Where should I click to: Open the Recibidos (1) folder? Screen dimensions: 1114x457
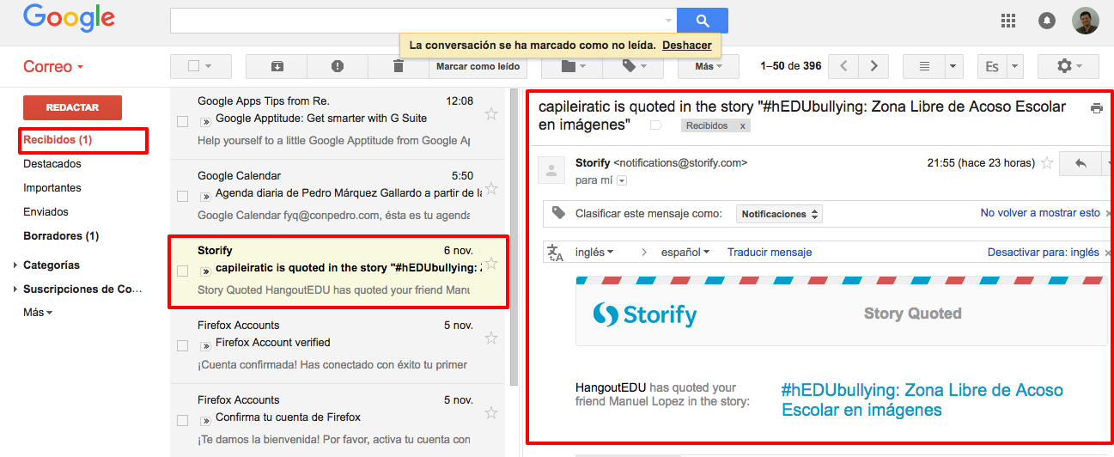click(58, 139)
